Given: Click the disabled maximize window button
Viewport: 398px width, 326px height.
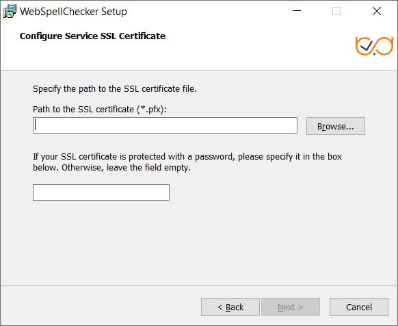Looking at the screenshot, I should click(336, 11).
